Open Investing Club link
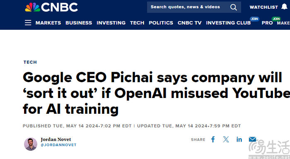The width and height of the screenshot is (290, 159). (x=228, y=23)
